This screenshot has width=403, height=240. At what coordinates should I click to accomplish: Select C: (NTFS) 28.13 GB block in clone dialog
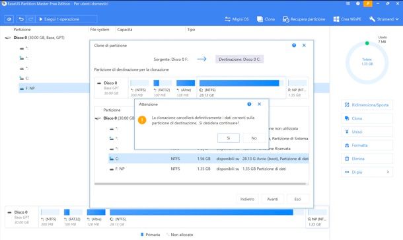[241, 88]
